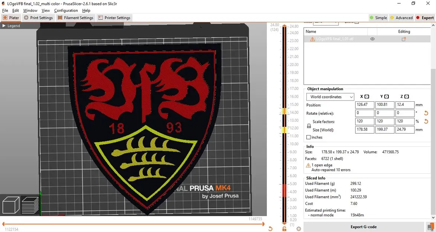Click the Rotate X input field
436x232 pixels.
click(x=365, y=113)
